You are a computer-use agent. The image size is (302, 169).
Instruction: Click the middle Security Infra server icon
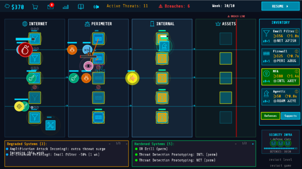pos(280,143)
